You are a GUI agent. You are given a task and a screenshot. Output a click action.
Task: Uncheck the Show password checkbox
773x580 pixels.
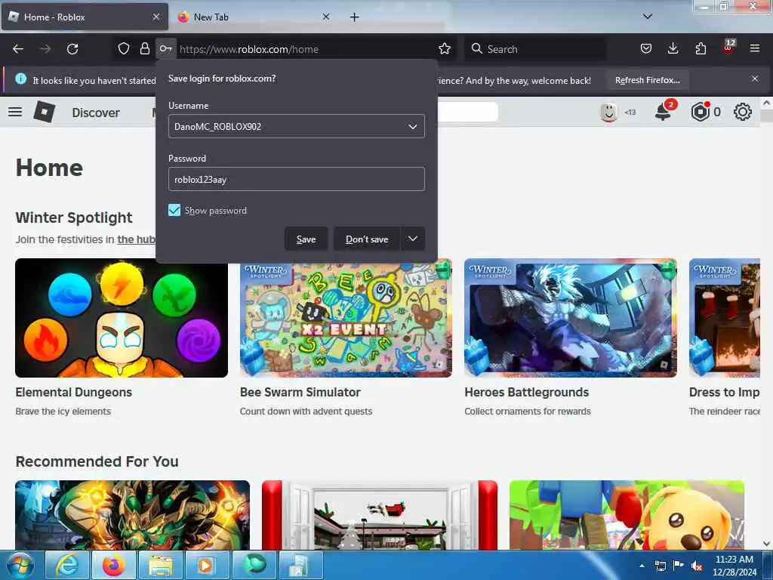[174, 210]
